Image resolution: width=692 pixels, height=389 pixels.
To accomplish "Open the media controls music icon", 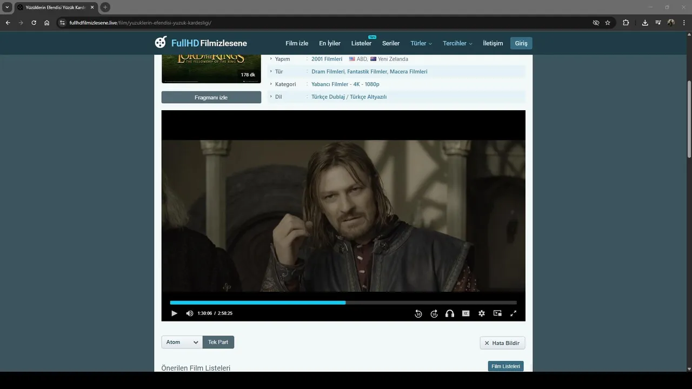I will point(658,23).
